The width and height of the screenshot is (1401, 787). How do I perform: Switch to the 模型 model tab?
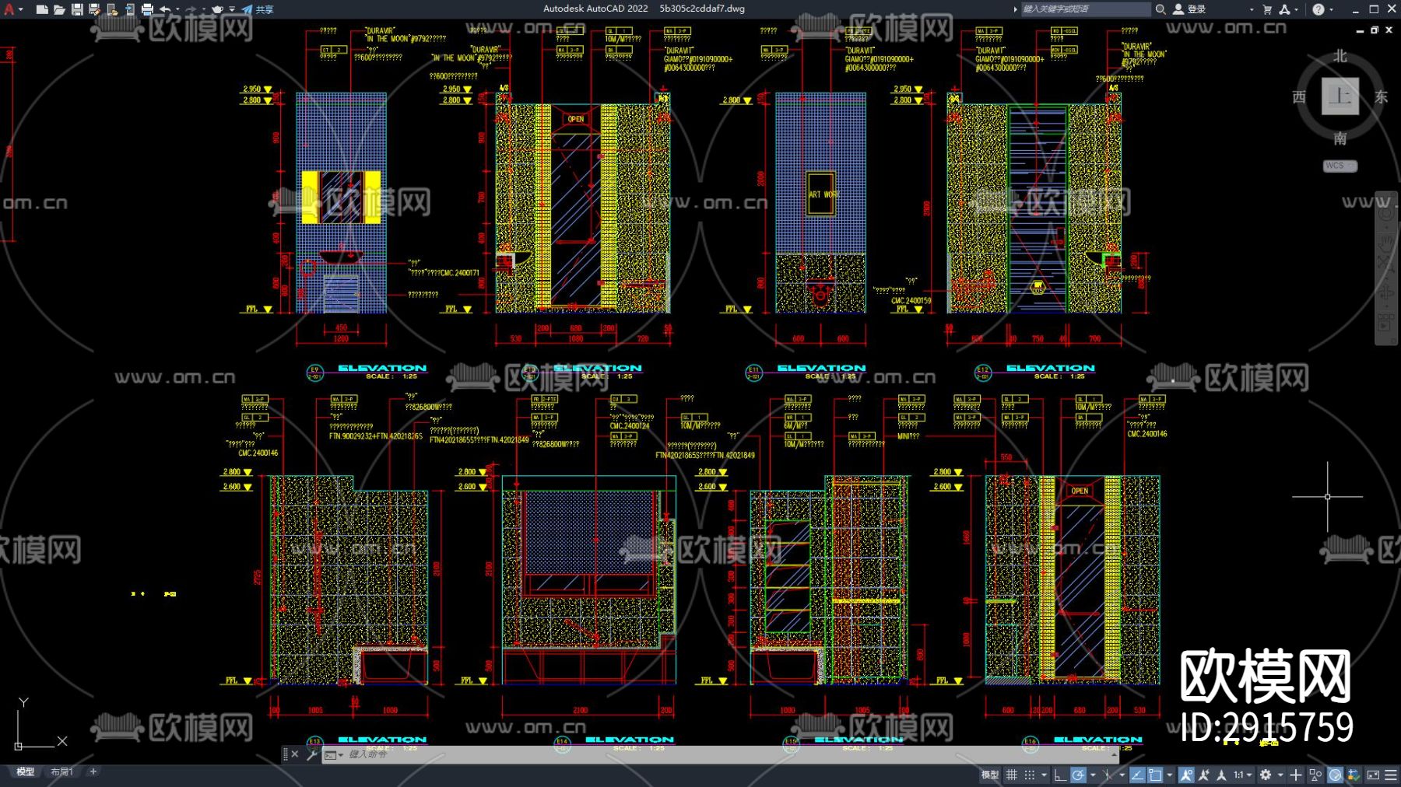pos(25,771)
